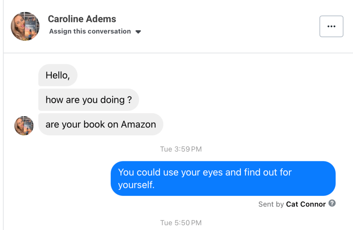Open Caroline Adems' large profile picture
The width and height of the screenshot is (353, 230).
[25, 26]
